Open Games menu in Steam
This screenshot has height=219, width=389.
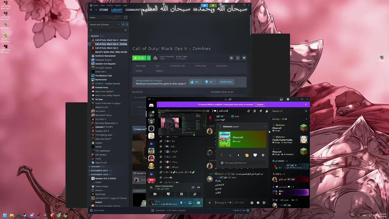click(118, 5)
